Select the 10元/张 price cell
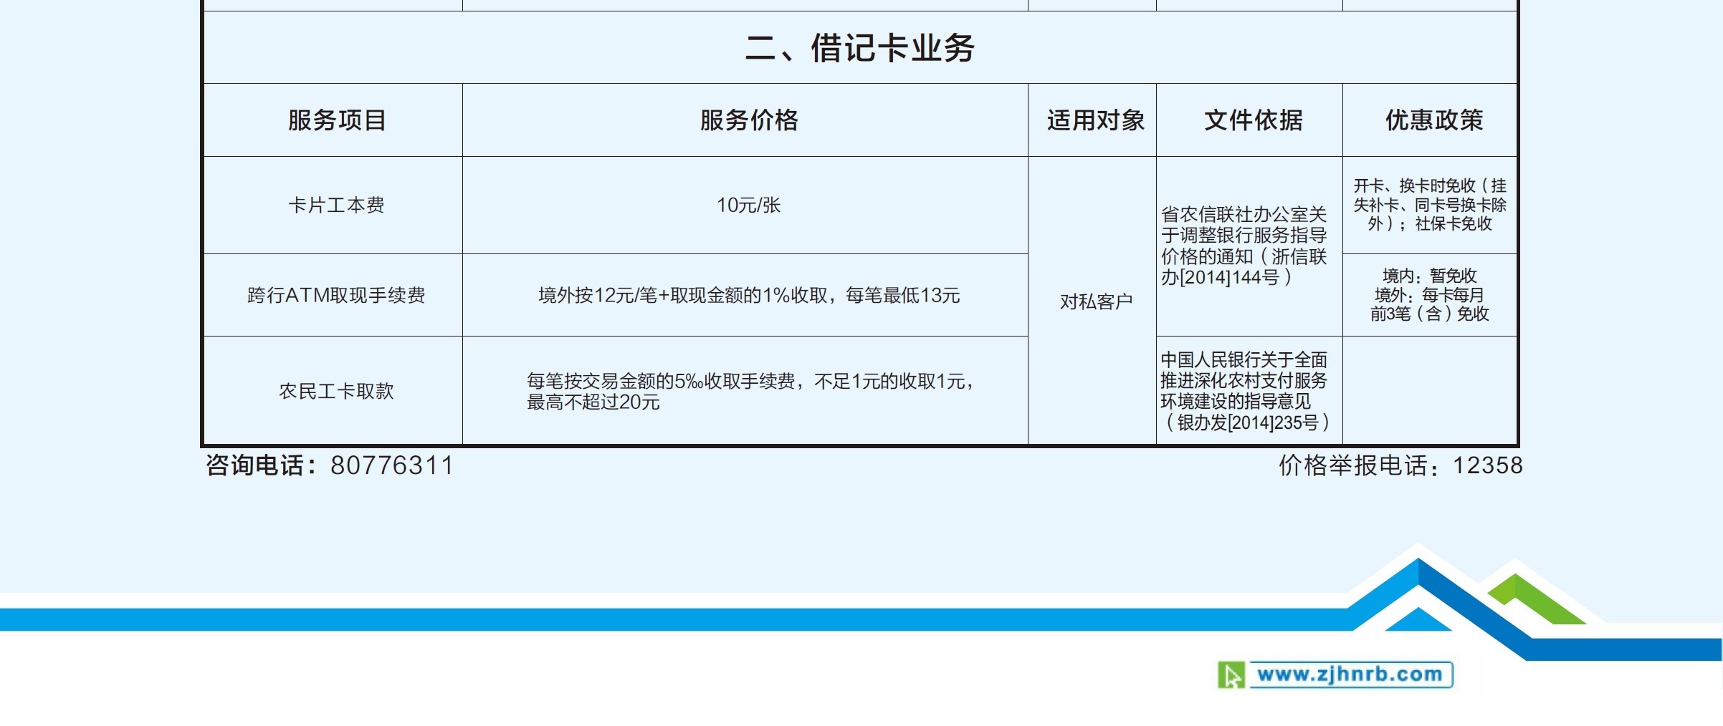The height and width of the screenshot is (726, 1723). tap(748, 205)
